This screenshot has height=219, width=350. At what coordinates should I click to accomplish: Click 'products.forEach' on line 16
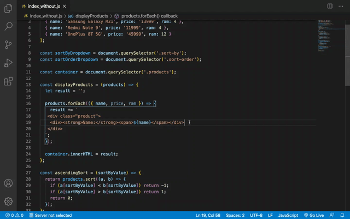point(65,103)
